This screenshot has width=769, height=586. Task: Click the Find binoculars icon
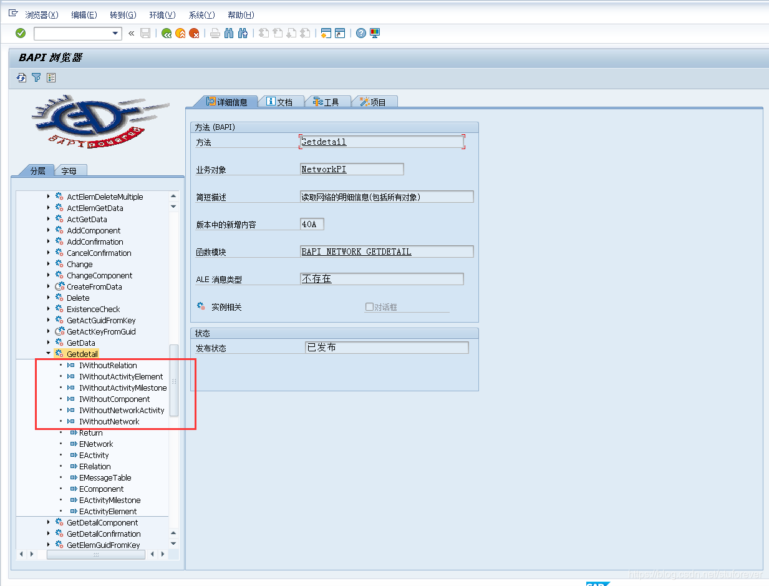[x=229, y=33]
